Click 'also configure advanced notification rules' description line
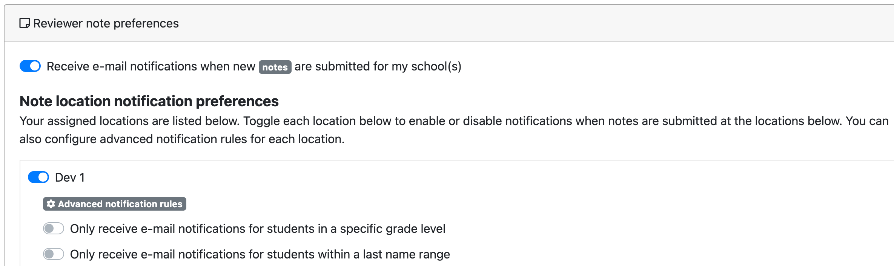Screen dimensions: 894x266 point(182,139)
